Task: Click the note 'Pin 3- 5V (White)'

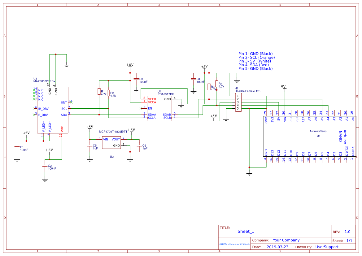Action: click(255, 61)
